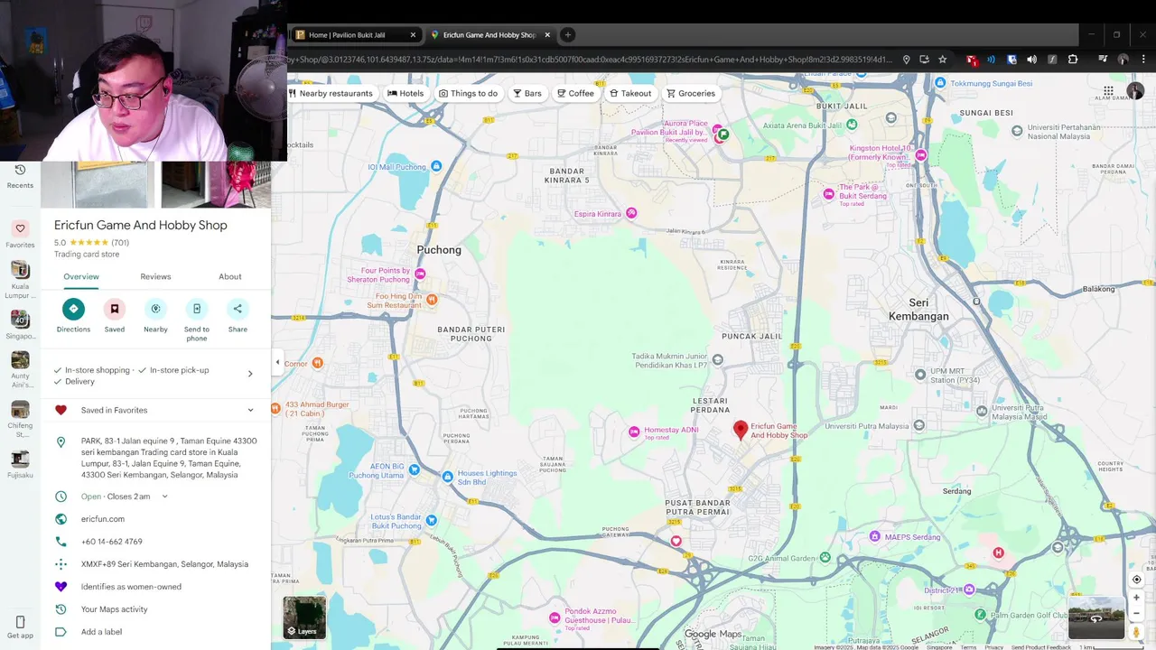Click Add a label

(101, 632)
